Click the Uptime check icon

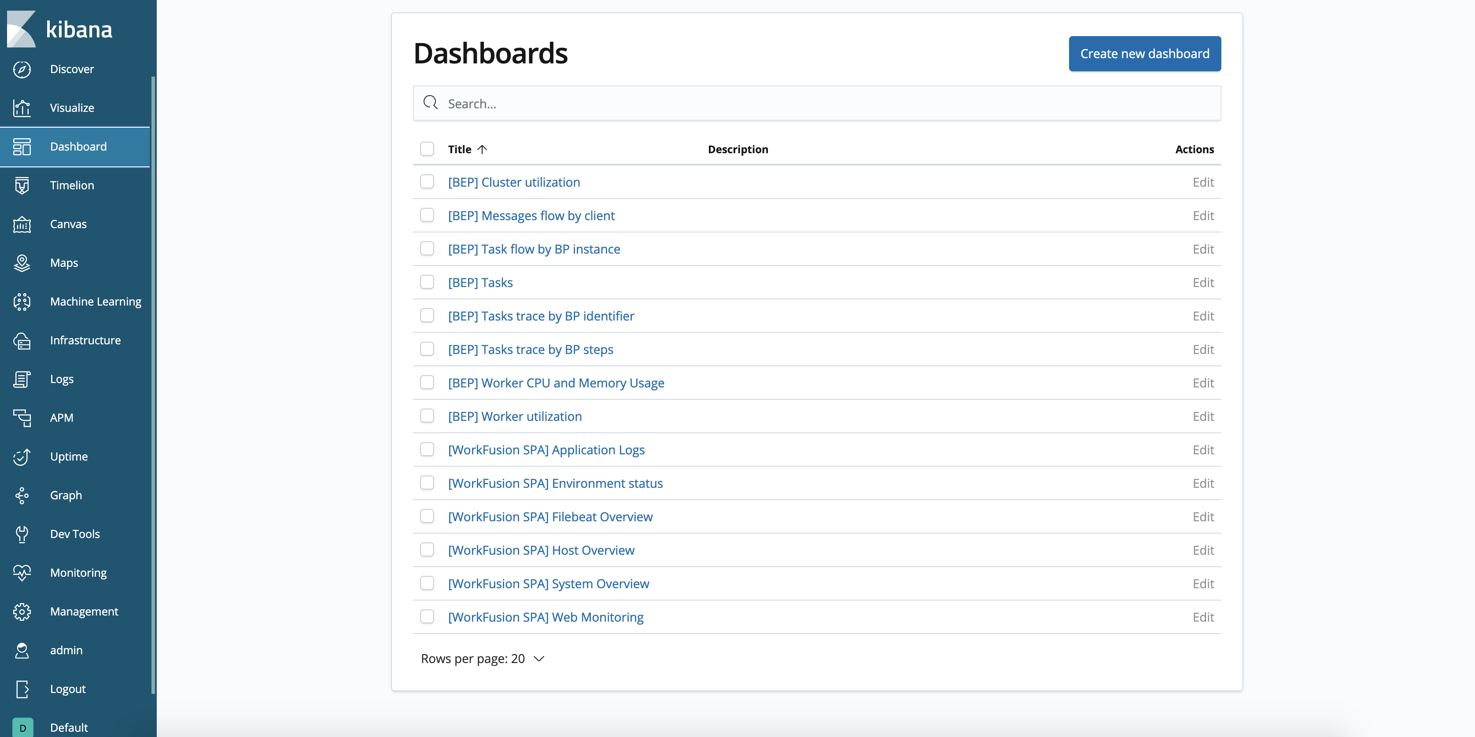coord(22,457)
